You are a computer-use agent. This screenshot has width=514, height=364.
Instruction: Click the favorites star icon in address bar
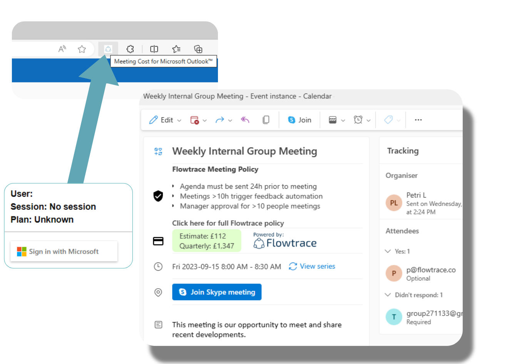pos(82,49)
